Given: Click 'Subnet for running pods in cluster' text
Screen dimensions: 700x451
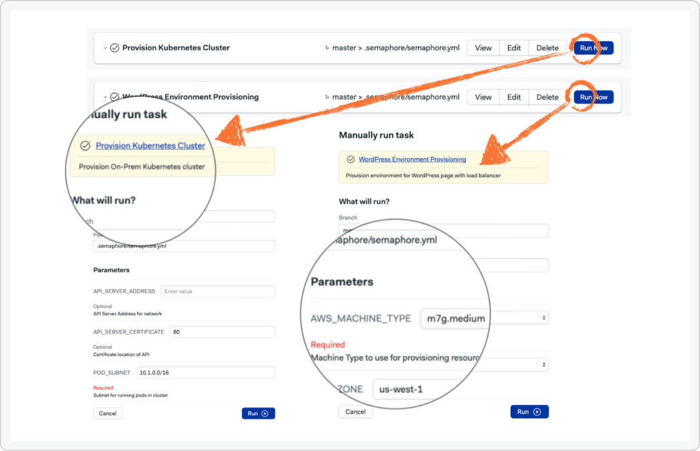Looking at the screenshot, I should 130,396.
